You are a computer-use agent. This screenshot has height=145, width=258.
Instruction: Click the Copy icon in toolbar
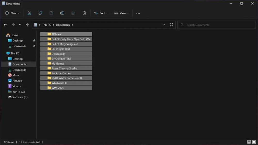[x=40, y=13]
